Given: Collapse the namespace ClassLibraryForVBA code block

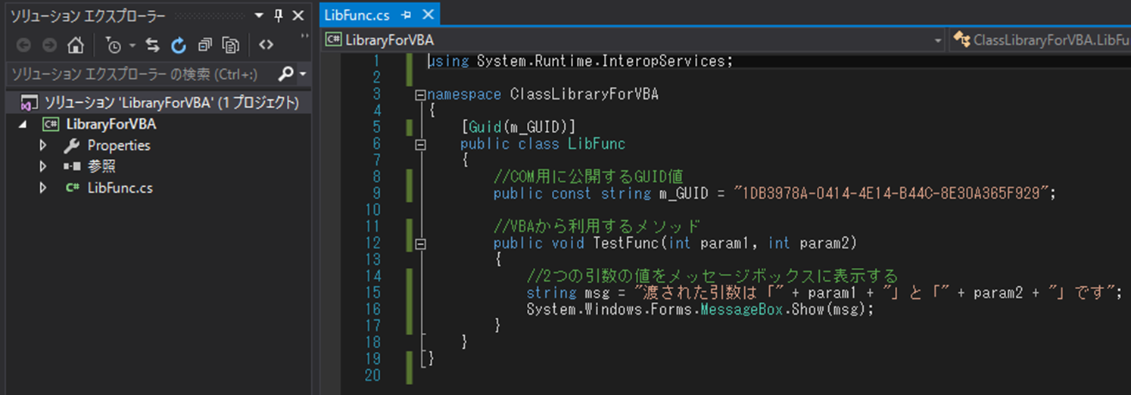Looking at the screenshot, I should (x=420, y=95).
